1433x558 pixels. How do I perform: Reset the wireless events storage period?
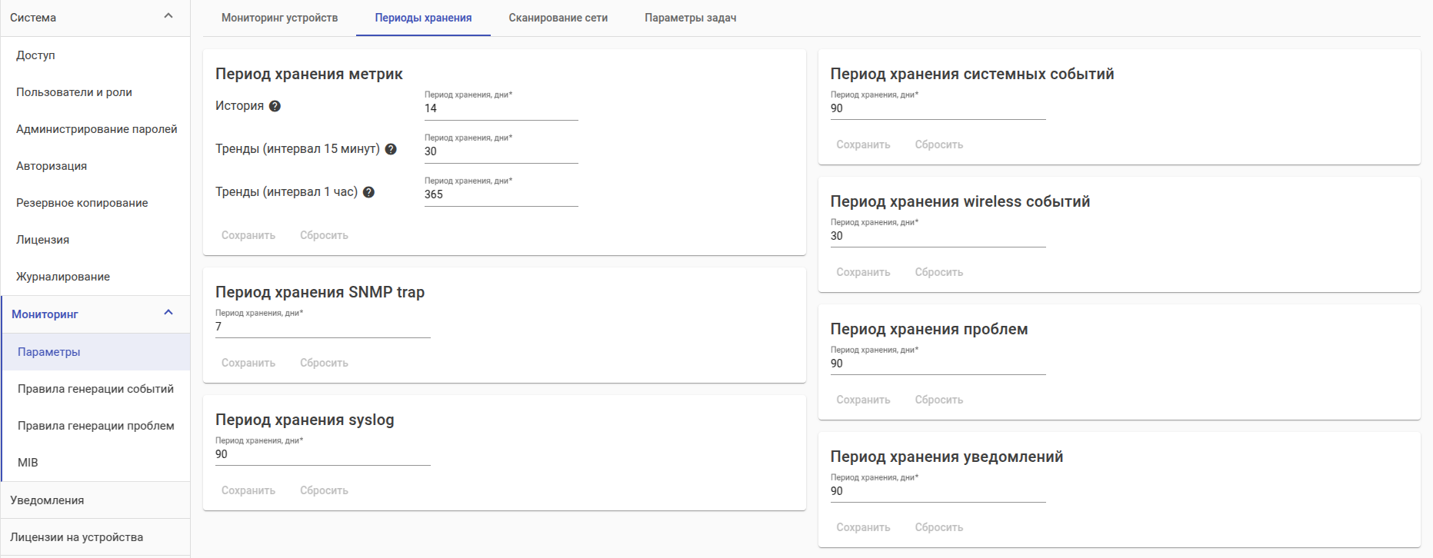tap(938, 272)
